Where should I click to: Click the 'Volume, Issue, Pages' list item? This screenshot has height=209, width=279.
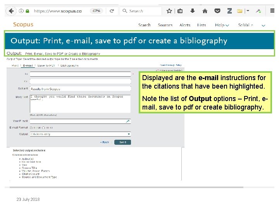click(x=36, y=171)
